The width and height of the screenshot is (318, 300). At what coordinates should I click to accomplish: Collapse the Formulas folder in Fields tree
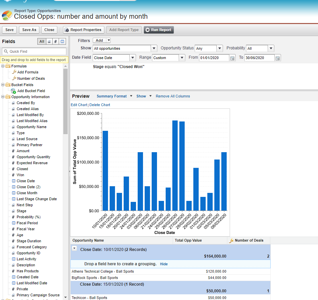3,66
